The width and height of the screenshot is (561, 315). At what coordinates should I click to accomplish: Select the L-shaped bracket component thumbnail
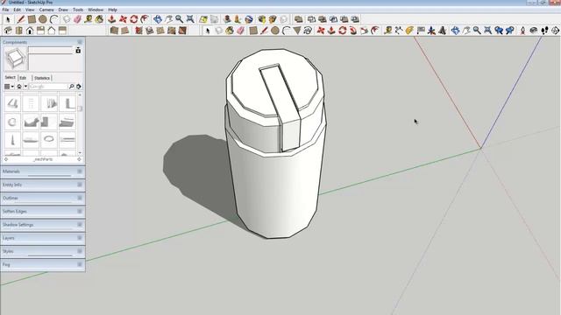point(67,103)
